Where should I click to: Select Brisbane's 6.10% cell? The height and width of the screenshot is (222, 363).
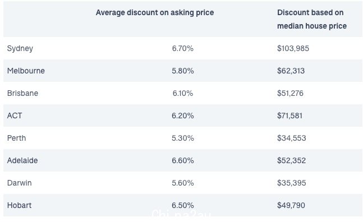[183, 93]
